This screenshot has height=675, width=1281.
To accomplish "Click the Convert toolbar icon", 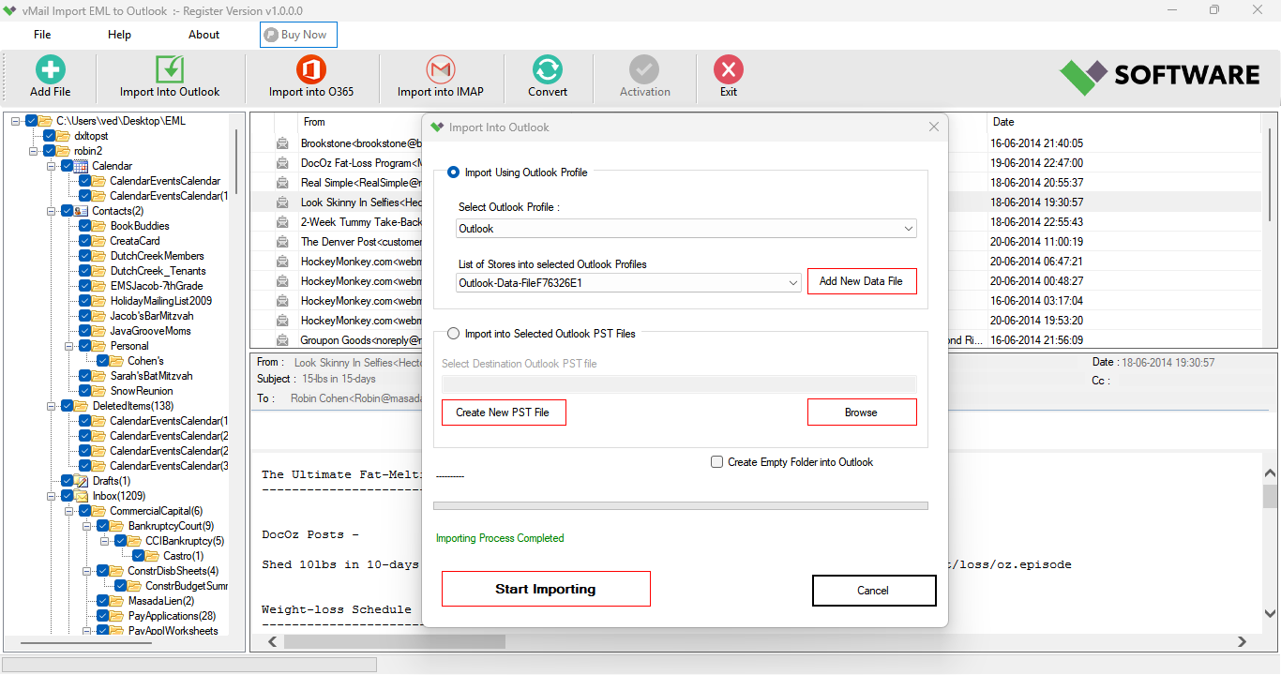I will click(548, 70).
